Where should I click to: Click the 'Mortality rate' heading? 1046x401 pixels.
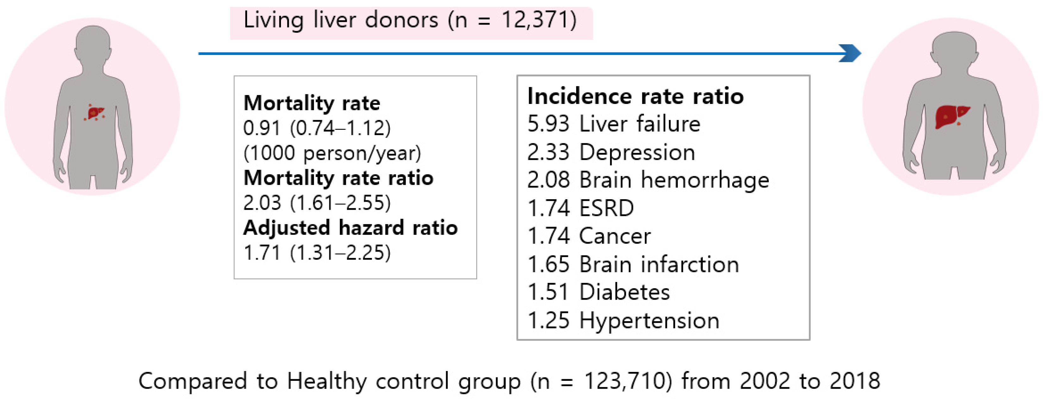[x=312, y=103]
